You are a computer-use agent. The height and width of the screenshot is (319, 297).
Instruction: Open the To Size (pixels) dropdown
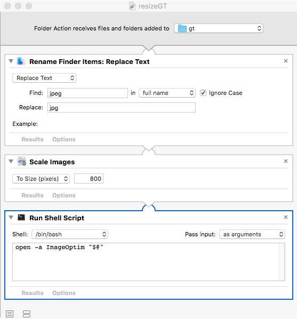coord(41,179)
